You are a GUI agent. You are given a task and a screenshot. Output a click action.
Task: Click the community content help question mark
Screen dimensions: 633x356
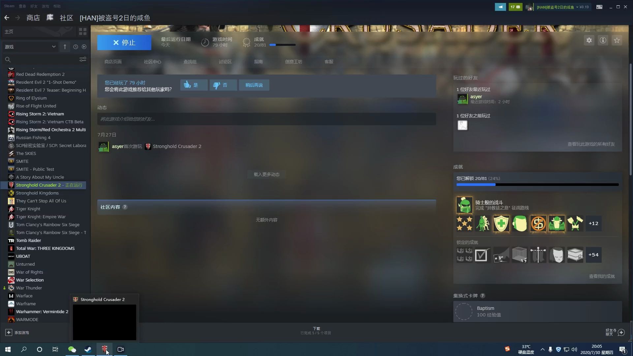125,207
